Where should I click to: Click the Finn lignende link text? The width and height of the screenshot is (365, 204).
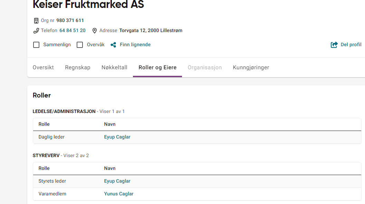(x=135, y=44)
